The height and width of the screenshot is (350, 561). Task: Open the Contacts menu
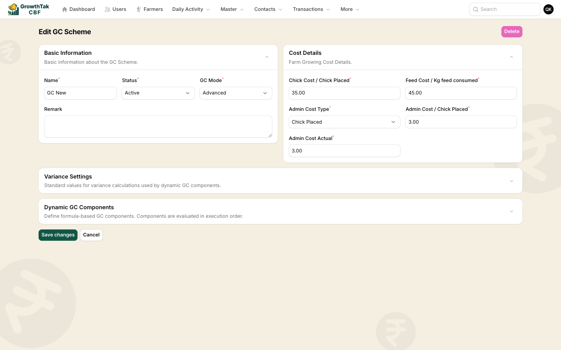point(268,9)
